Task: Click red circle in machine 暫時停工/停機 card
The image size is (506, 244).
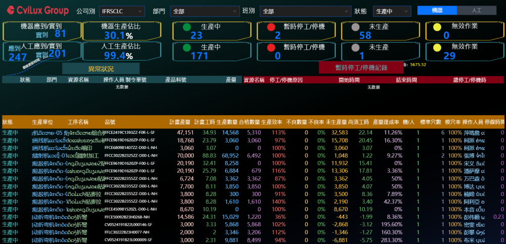Action: (271, 27)
